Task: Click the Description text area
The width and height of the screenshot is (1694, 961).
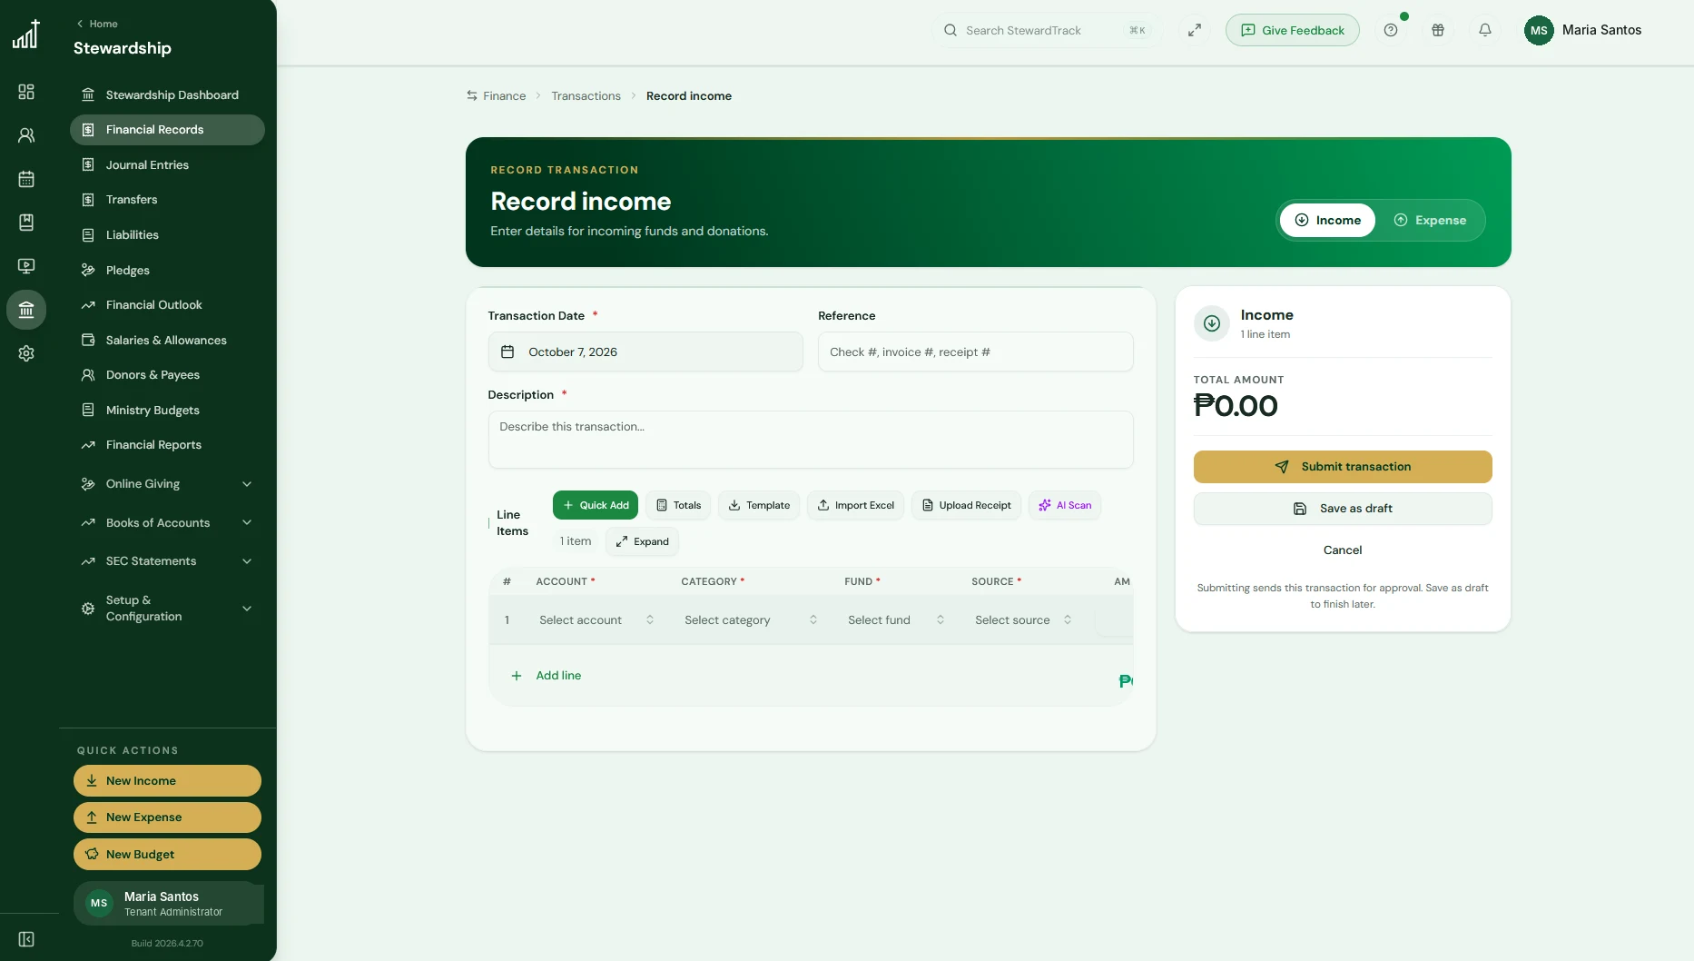Action: [811, 440]
